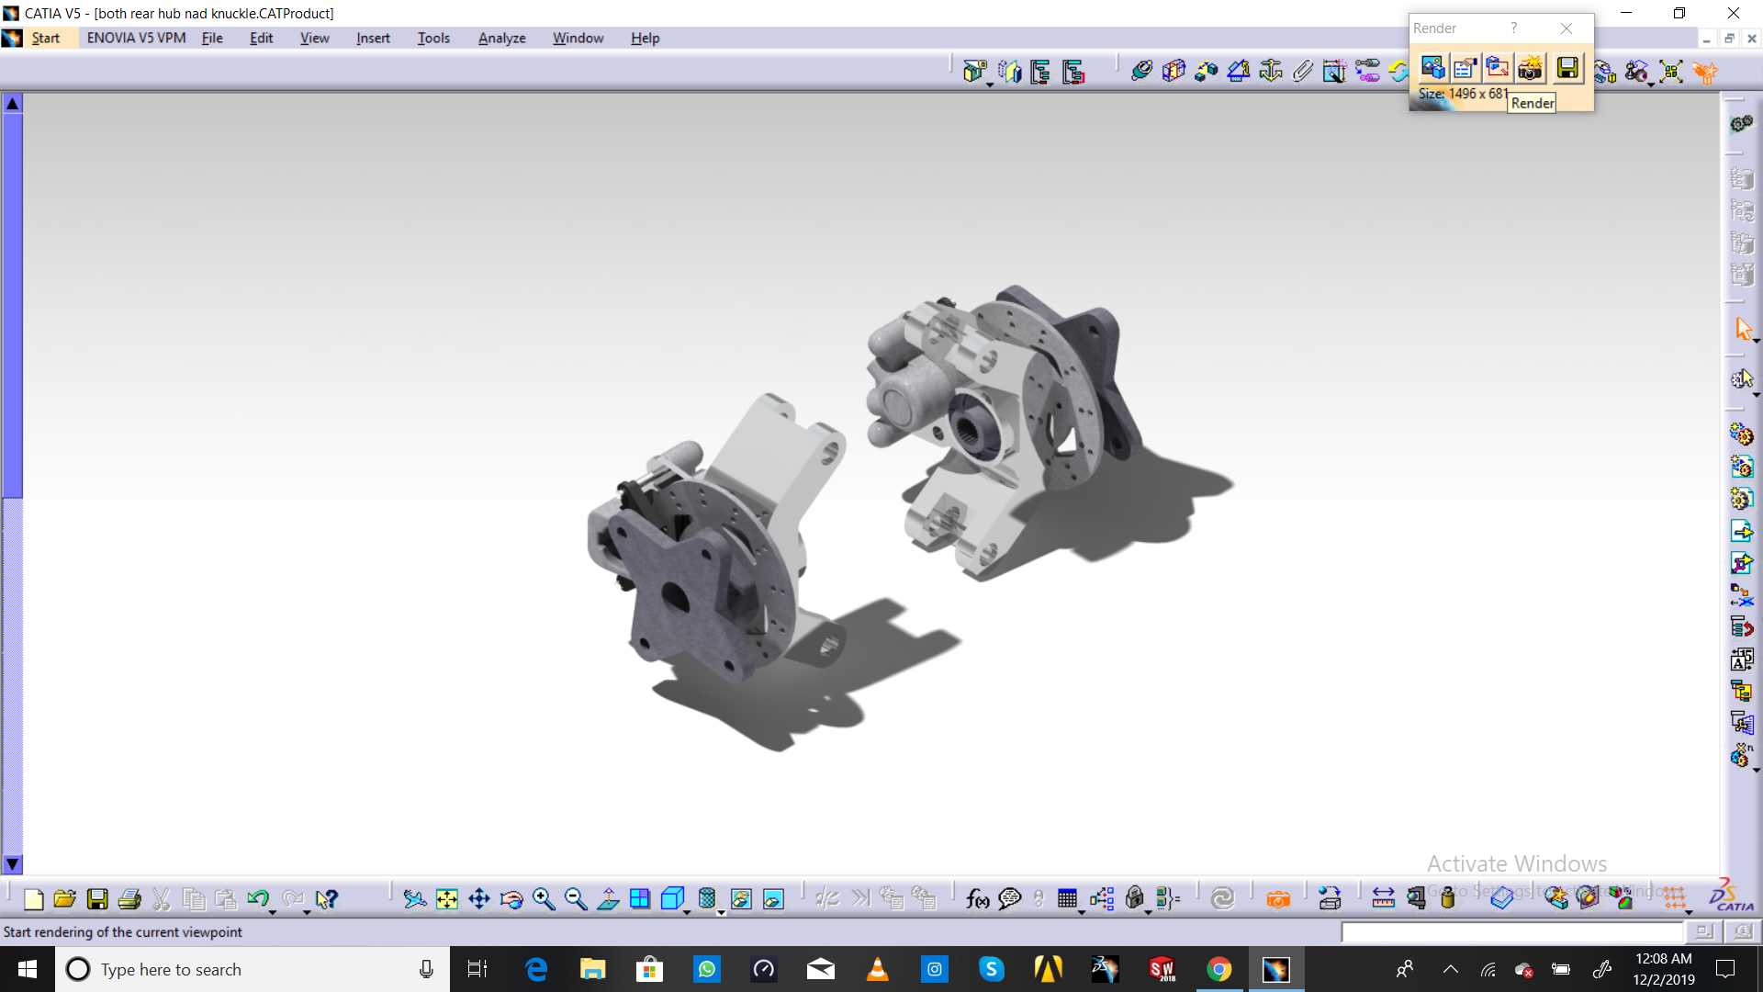Expand the Isometric View cube dropdown arrow
Image resolution: width=1763 pixels, height=992 pixels.
click(687, 912)
